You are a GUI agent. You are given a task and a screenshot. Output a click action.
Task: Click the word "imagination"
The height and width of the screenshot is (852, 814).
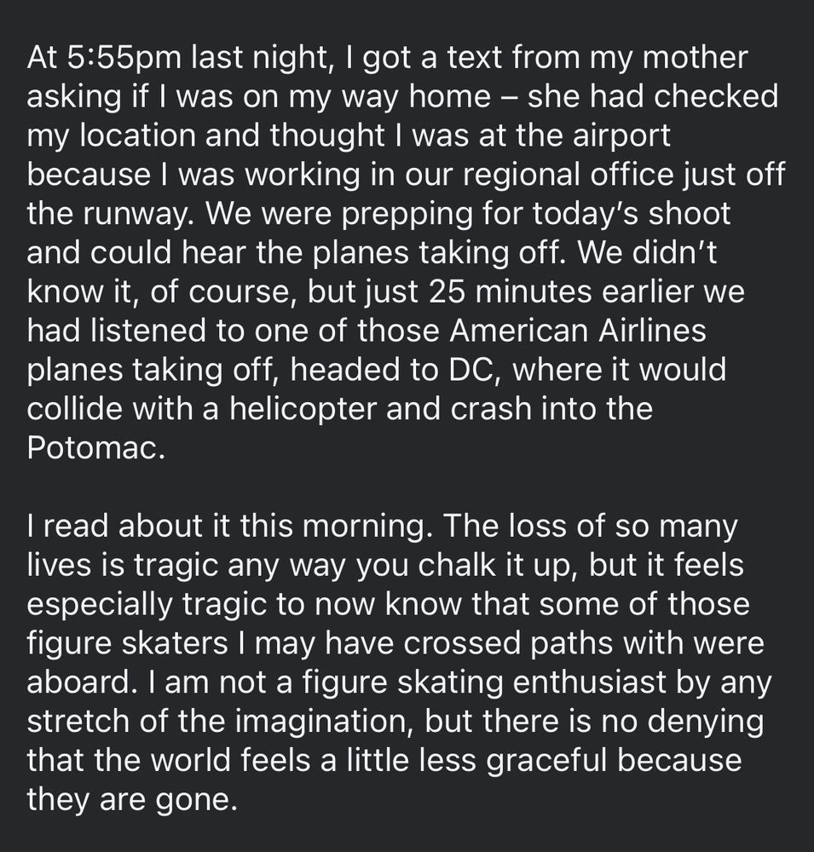(325, 722)
